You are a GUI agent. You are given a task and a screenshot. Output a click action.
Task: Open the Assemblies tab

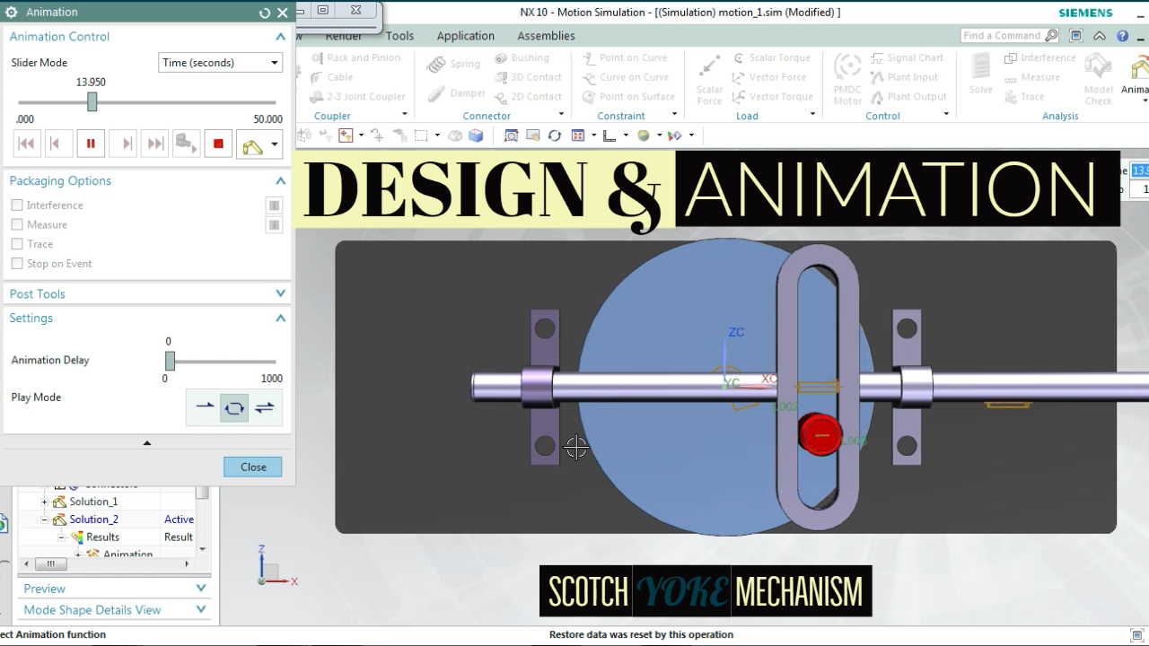(x=546, y=36)
